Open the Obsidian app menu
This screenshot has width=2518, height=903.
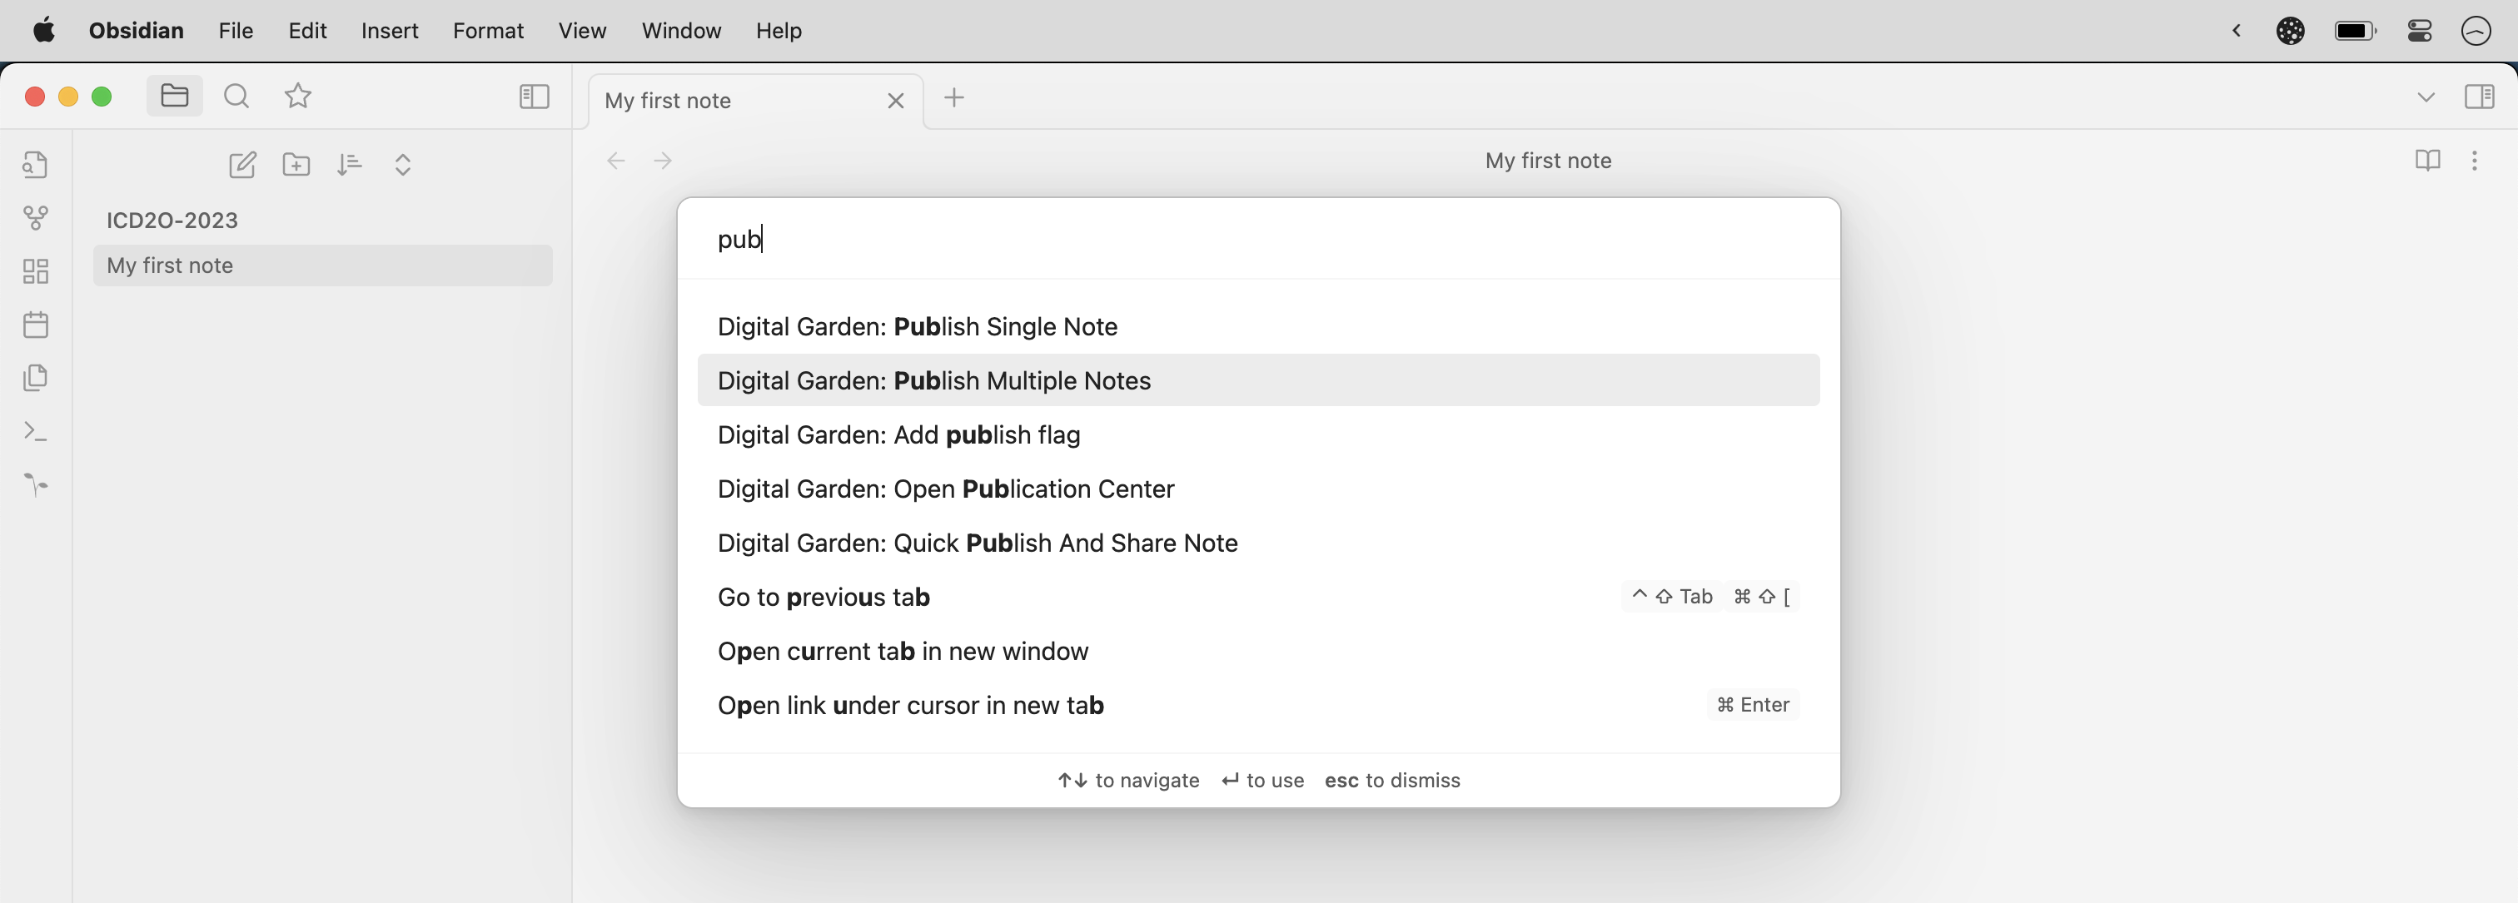click(136, 30)
